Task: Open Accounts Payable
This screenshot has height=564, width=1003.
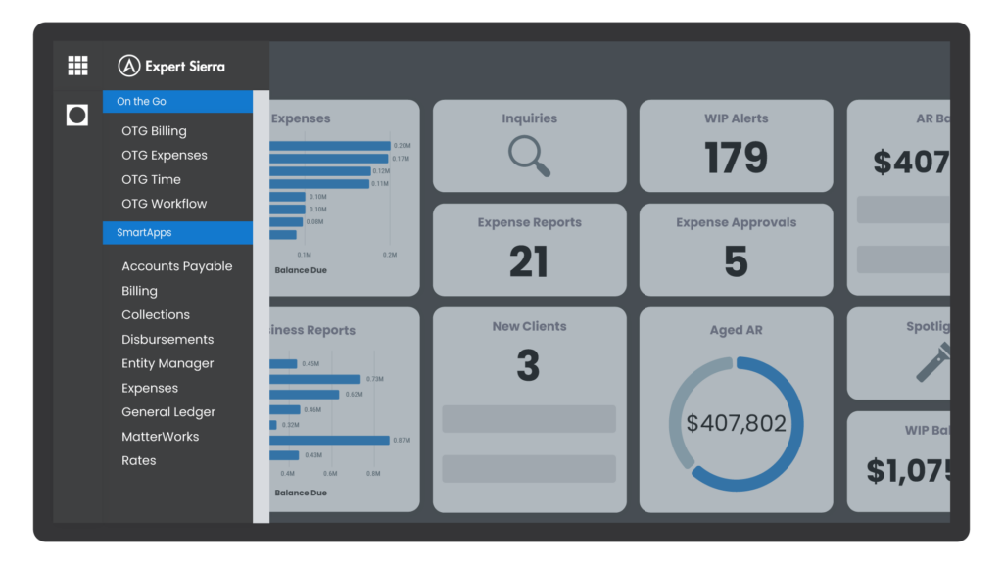Action: point(176,265)
